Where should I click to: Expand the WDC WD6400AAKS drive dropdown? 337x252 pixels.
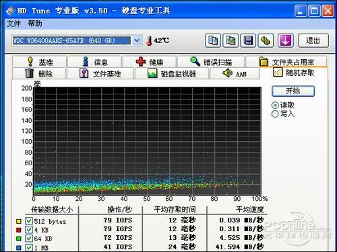point(137,40)
